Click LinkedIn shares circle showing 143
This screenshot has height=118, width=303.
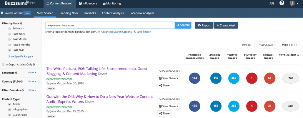pyautogui.click(x=216, y=78)
